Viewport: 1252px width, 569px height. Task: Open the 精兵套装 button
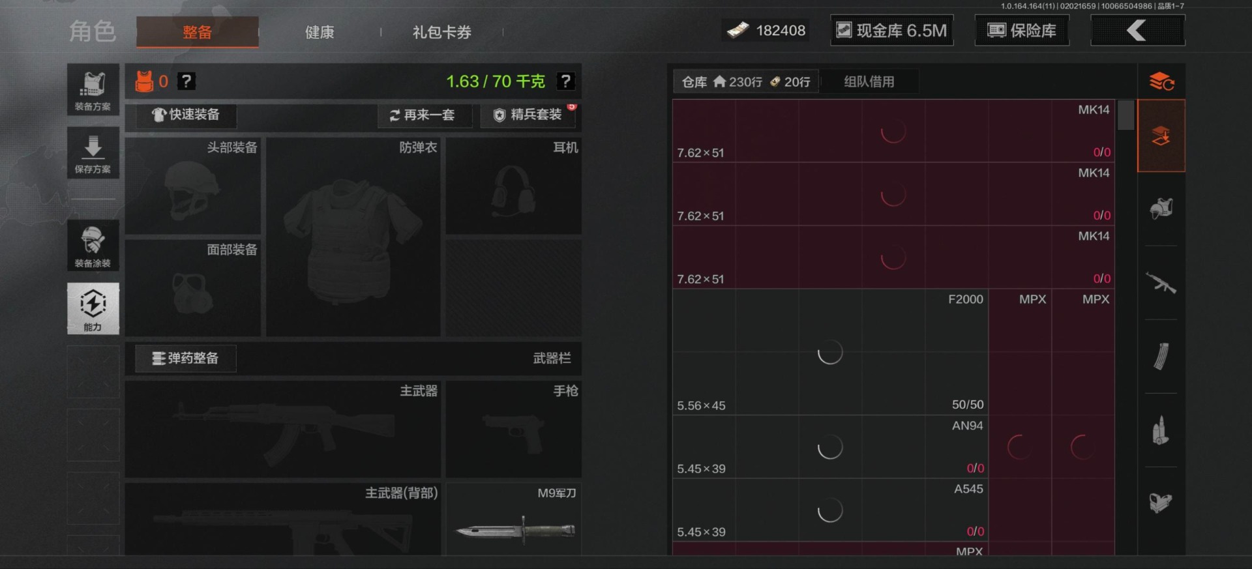528,115
